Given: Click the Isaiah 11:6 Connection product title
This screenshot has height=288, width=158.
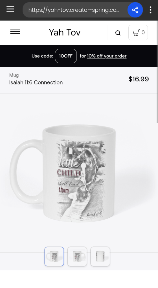Looking at the screenshot, I should pos(36,82).
